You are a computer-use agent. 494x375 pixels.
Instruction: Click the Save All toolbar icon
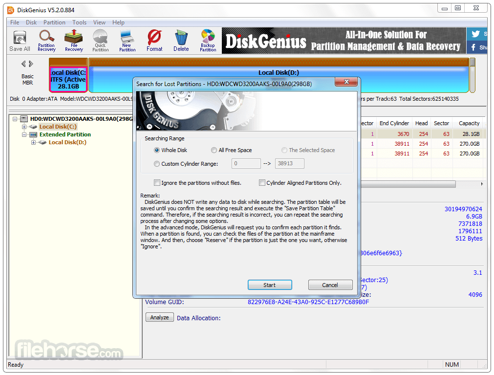click(20, 41)
